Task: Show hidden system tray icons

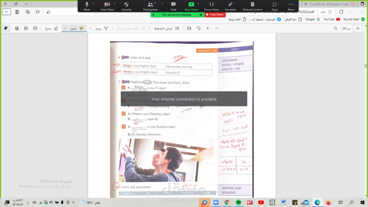Action: (73, 203)
